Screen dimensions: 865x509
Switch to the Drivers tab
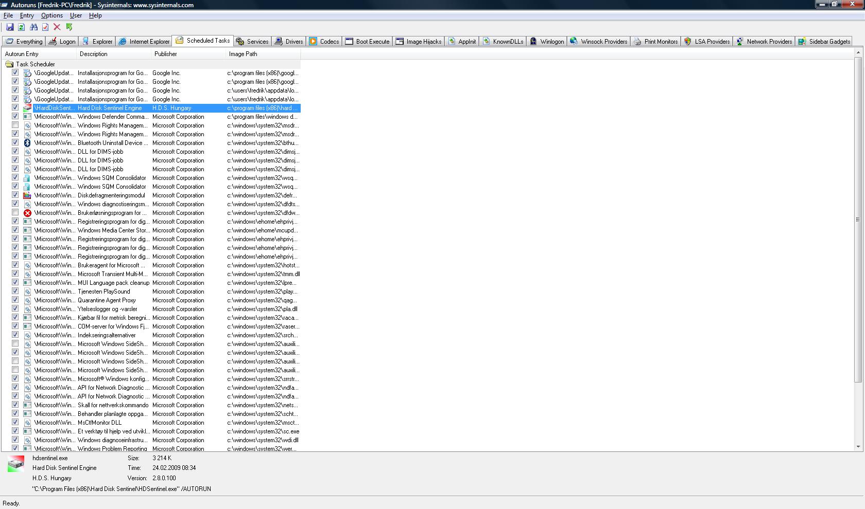pos(289,42)
